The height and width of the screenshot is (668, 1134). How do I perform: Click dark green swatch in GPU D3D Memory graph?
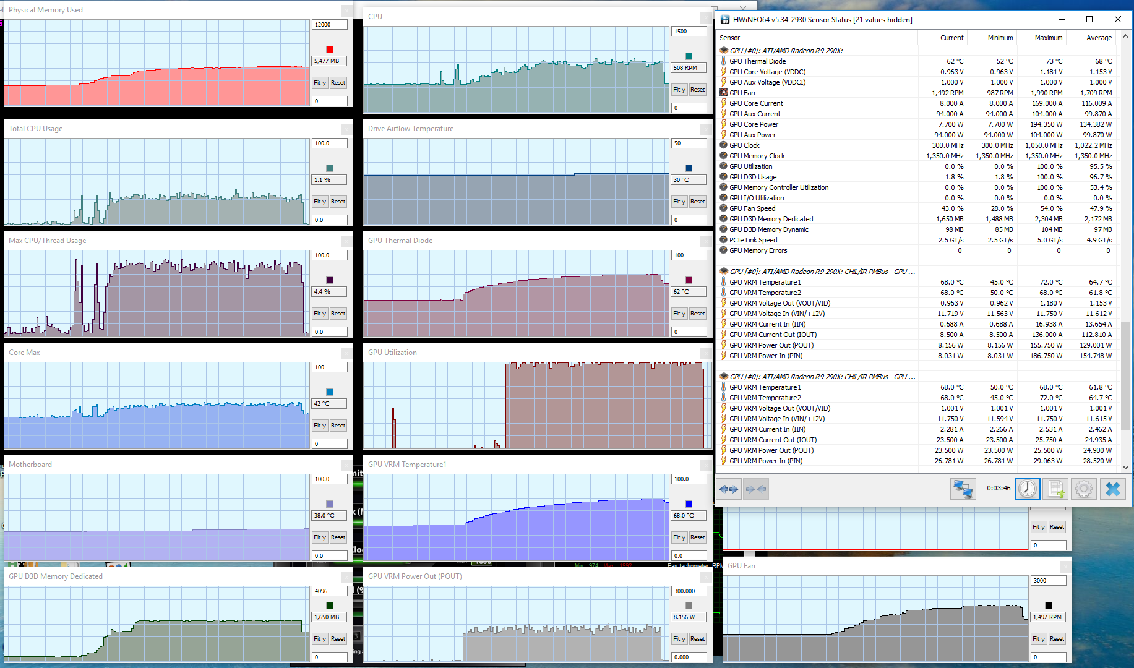pos(330,606)
